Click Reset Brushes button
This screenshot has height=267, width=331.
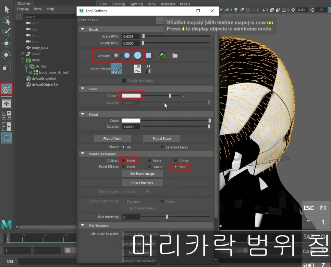point(142,183)
